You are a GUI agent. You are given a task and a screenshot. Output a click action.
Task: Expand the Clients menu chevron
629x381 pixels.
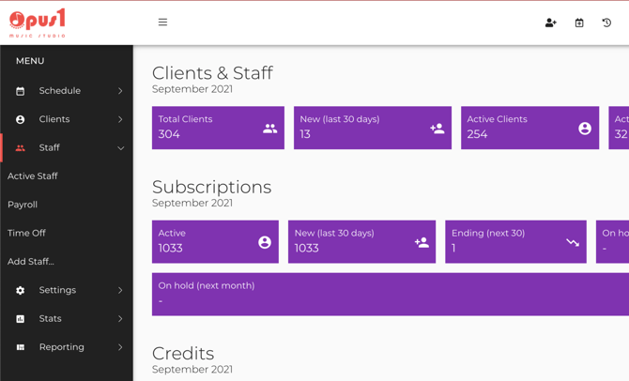pyautogui.click(x=120, y=120)
